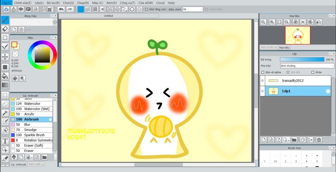Open Airbrush brush settings gear
The width and height of the screenshot is (336, 172).
tap(50, 119)
